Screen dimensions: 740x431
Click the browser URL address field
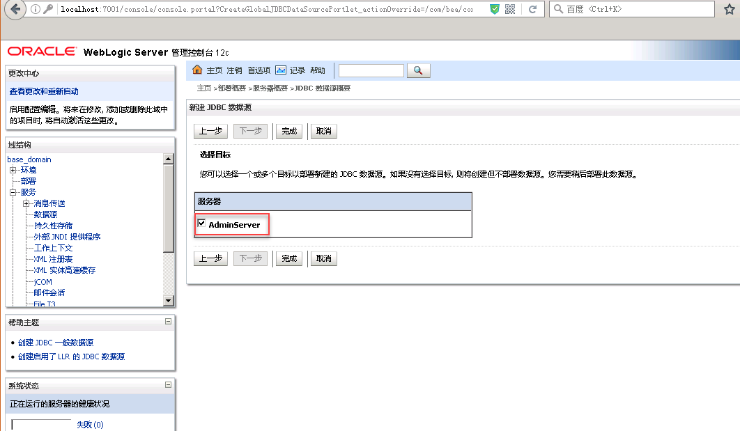(267, 9)
